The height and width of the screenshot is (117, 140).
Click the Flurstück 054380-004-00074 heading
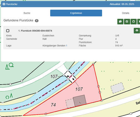pos(35,31)
